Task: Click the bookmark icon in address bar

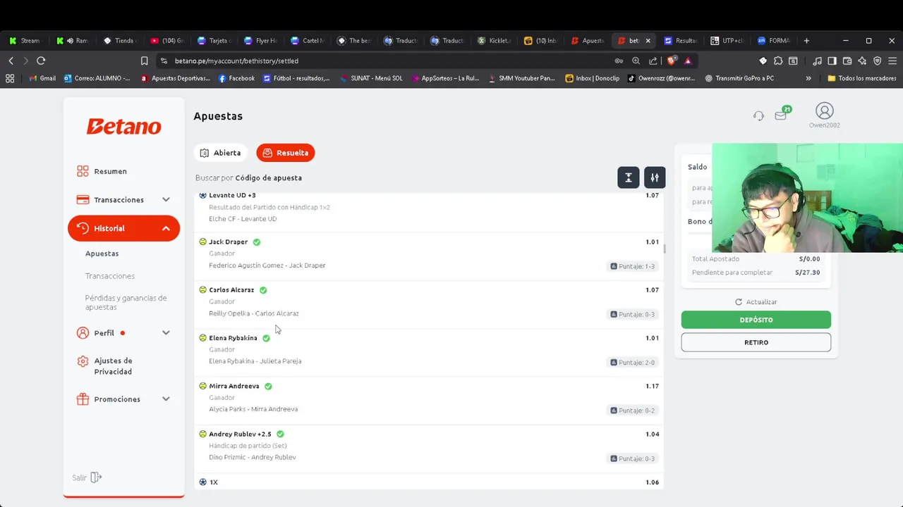Action: tap(144, 61)
